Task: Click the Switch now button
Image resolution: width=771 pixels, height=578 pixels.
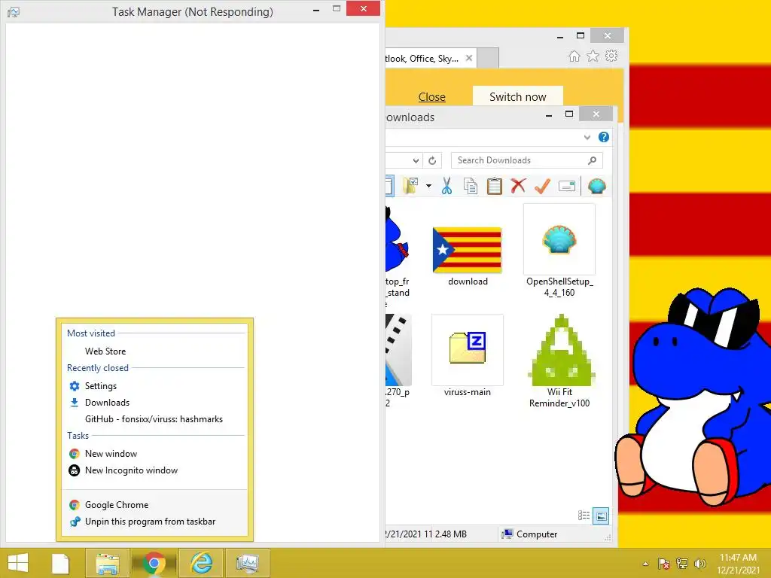Action: [518, 96]
